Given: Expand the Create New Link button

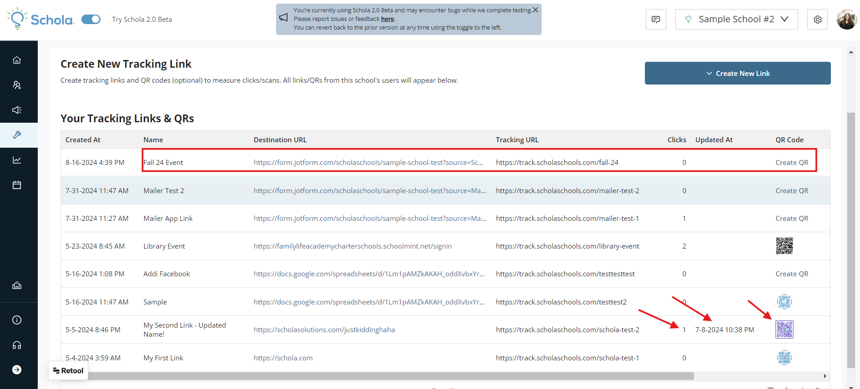Looking at the screenshot, I should click(x=738, y=73).
